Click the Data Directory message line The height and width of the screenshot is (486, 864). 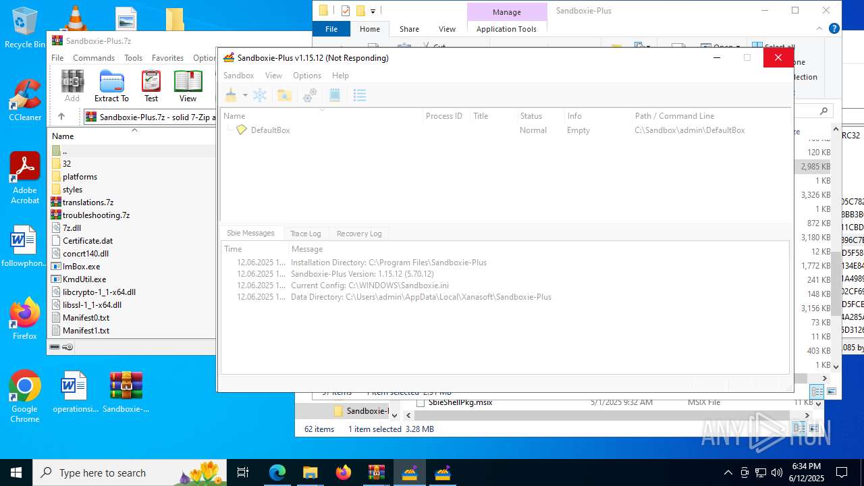coord(421,297)
